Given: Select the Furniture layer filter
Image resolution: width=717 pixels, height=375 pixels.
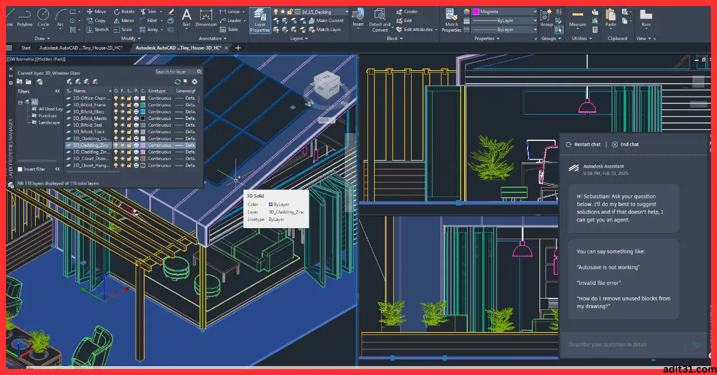Looking at the screenshot, I should click(x=48, y=115).
